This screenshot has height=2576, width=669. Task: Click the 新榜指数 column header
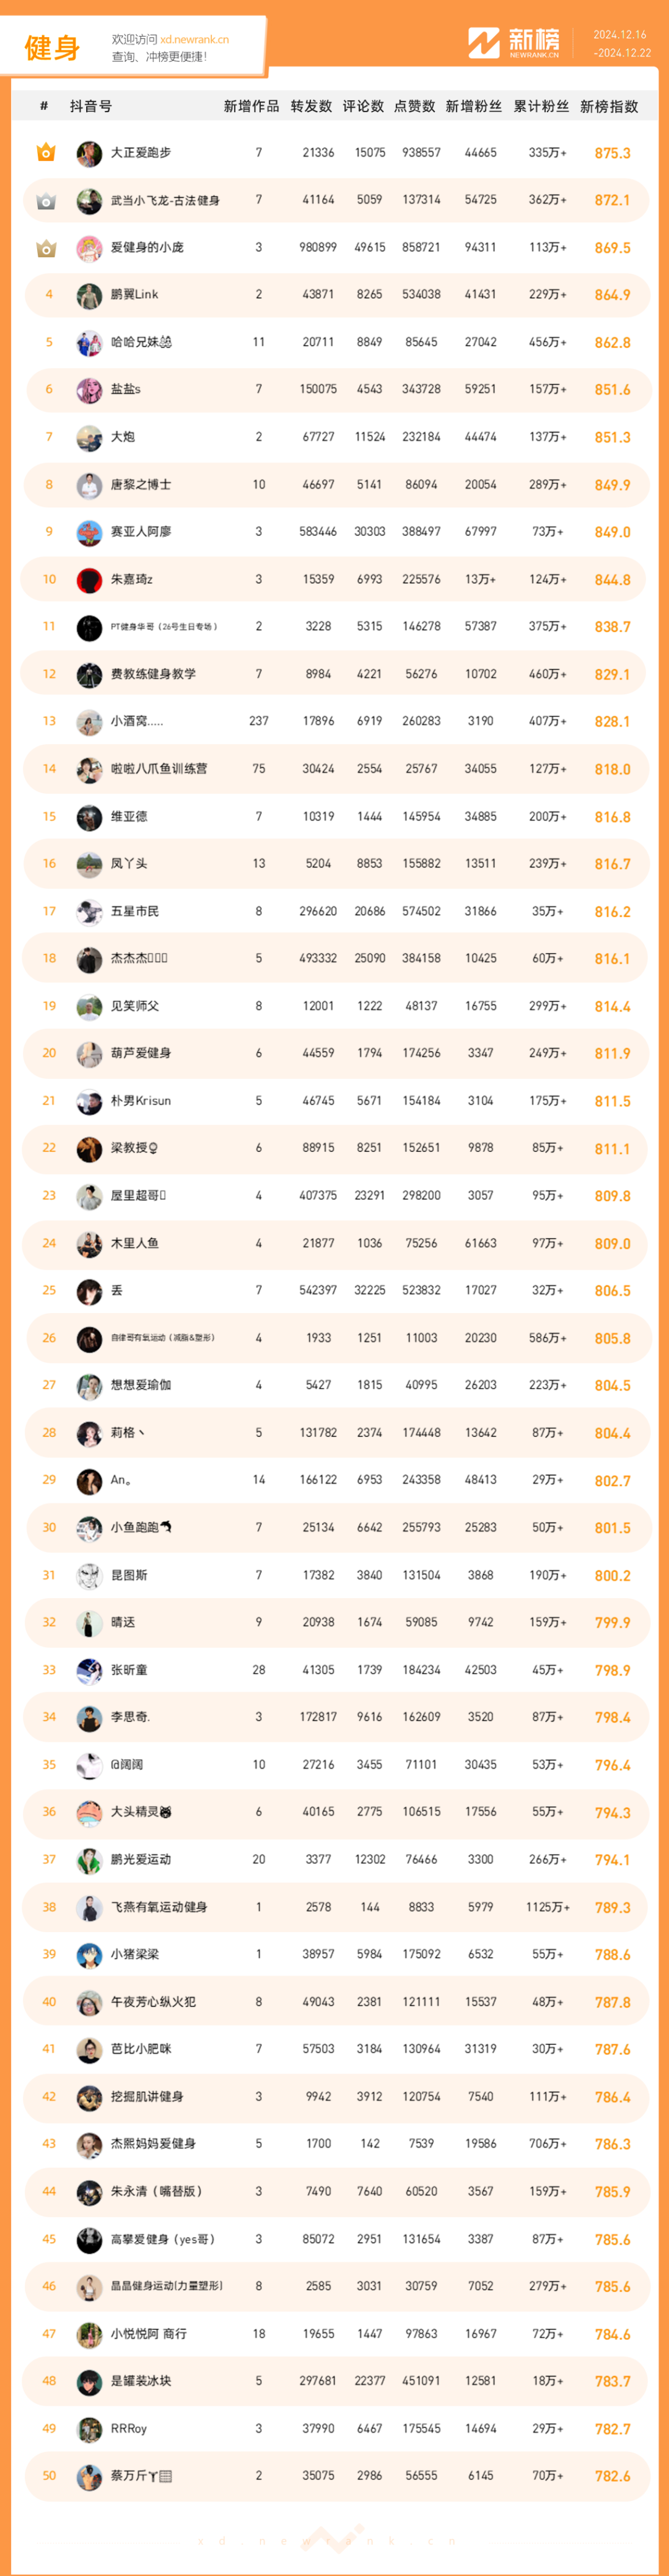coord(609,106)
